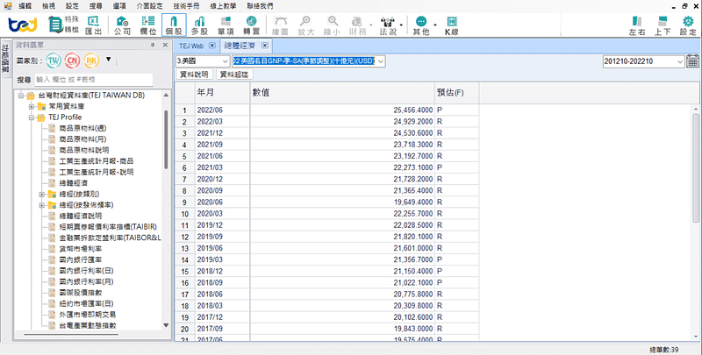Select the TW country circle filter
Viewport: 702px width, 355px height.
pos(54,60)
